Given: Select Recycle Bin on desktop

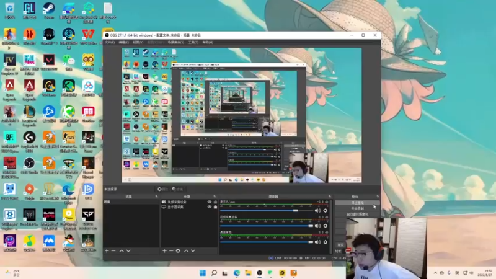Looking at the screenshot, I should click(x=9, y=11).
